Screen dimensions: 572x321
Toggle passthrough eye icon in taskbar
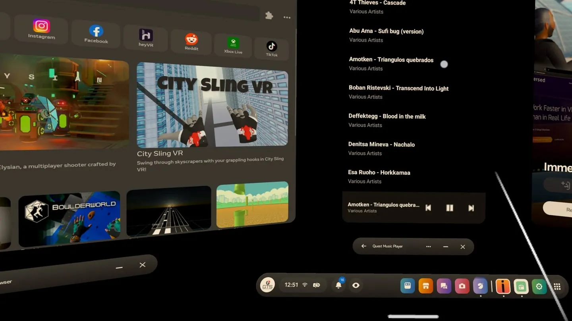click(356, 285)
